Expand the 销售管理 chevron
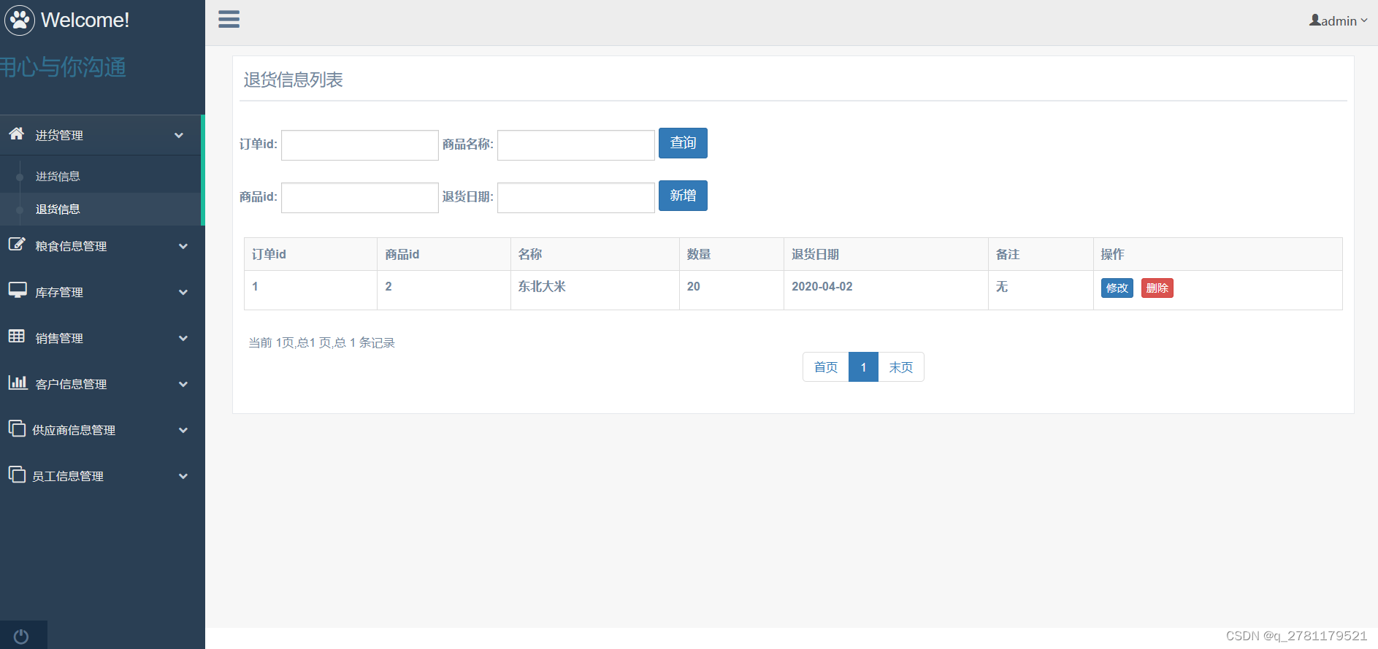Viewport: 1378px width, 649px height. point(183,339)
